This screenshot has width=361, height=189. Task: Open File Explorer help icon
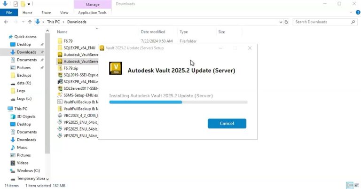point(358,12)
